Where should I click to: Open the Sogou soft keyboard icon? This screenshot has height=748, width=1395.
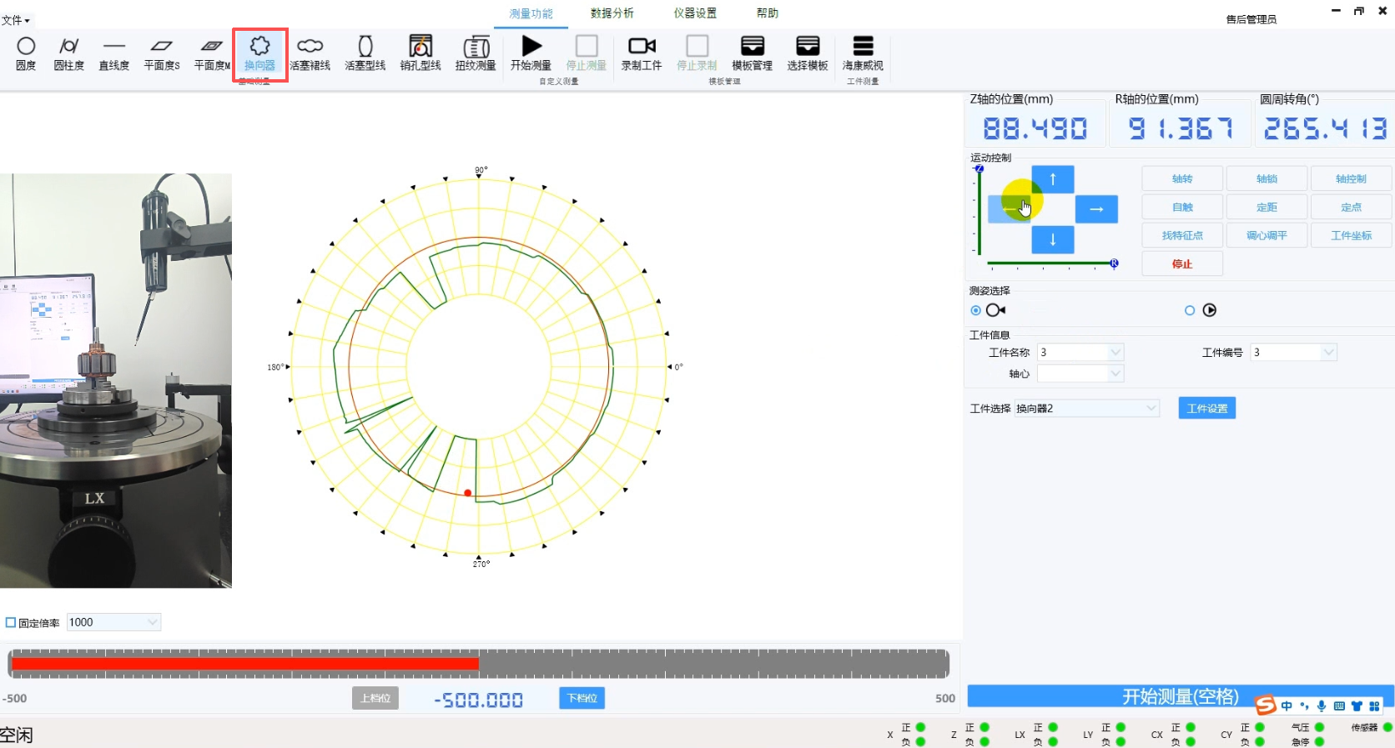[x=1339, y=706]
